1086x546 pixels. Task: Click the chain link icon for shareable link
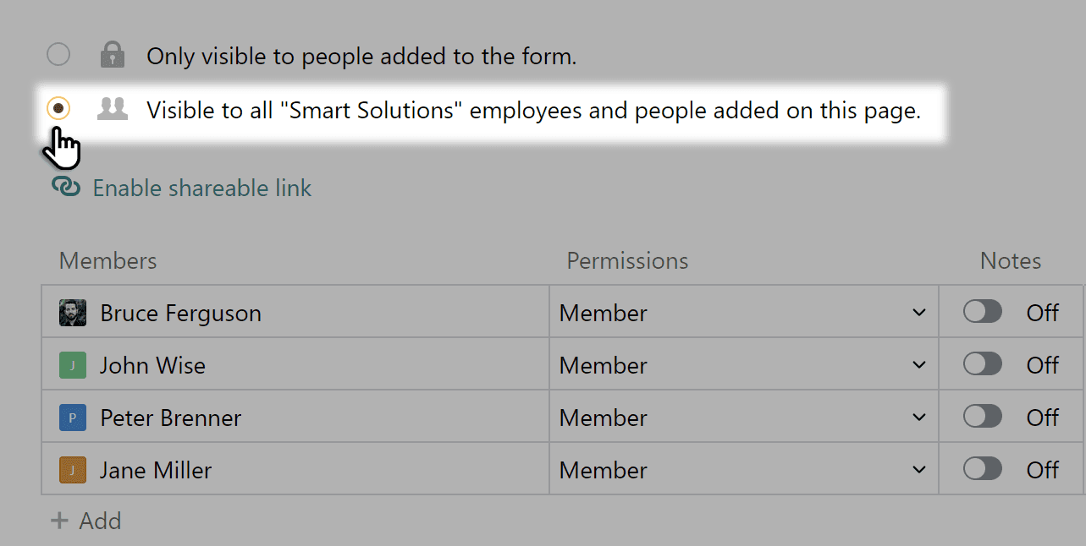click(66, 187)
